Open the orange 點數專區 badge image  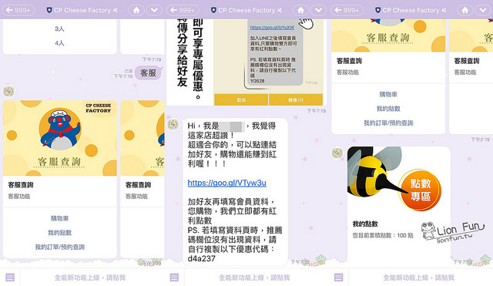click(x=421, y=190)
